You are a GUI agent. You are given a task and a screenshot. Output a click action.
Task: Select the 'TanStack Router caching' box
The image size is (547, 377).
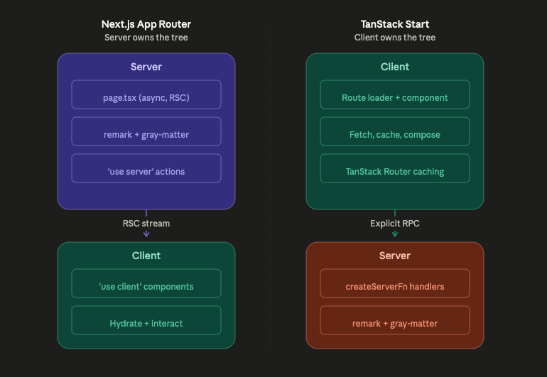tap(394, 168)
